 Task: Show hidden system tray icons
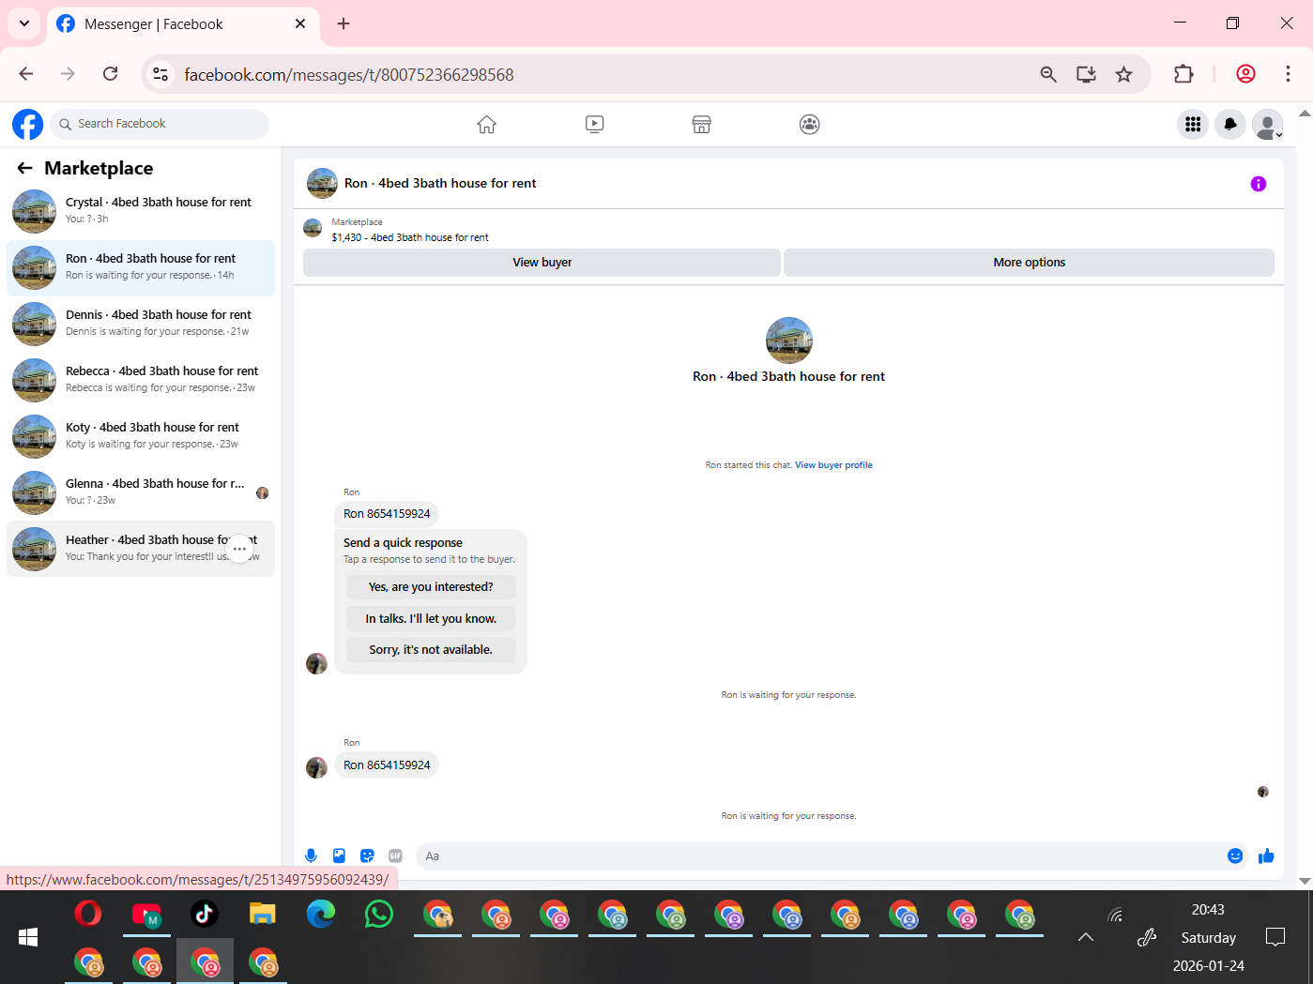point(1086,937)
